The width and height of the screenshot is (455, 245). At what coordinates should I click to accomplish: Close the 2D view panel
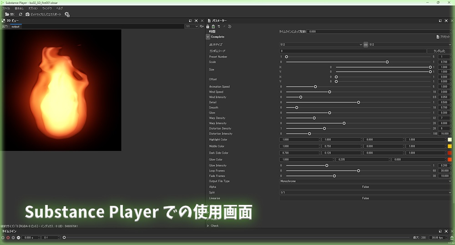click(202, 20)
